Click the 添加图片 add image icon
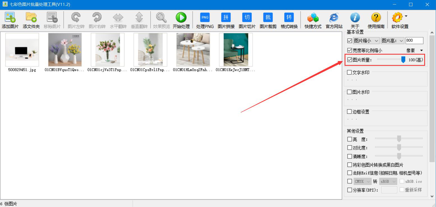Image resolution: width=436 pixels, height=207 pixels. pyautogui.click(x=10, y=17)
